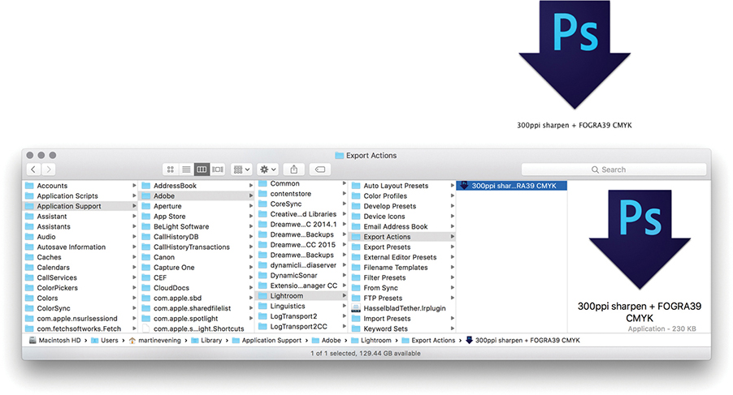The height and width of the screenshot is (395, 733).
Task: Select the Capture One folder
Action: tap(197, 267)
